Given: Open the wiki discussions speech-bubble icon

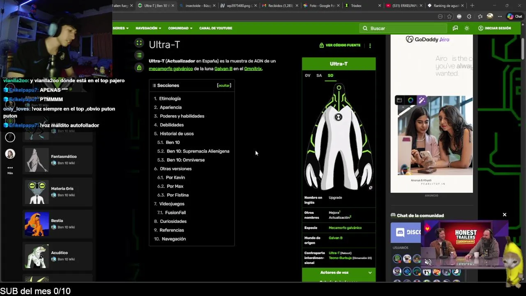Looking at the screenshot, I should 455,28.
